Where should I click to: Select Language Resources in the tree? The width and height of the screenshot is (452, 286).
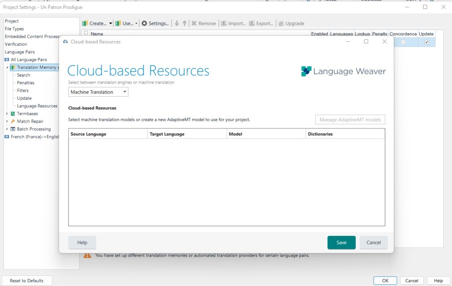pos(37,106)
